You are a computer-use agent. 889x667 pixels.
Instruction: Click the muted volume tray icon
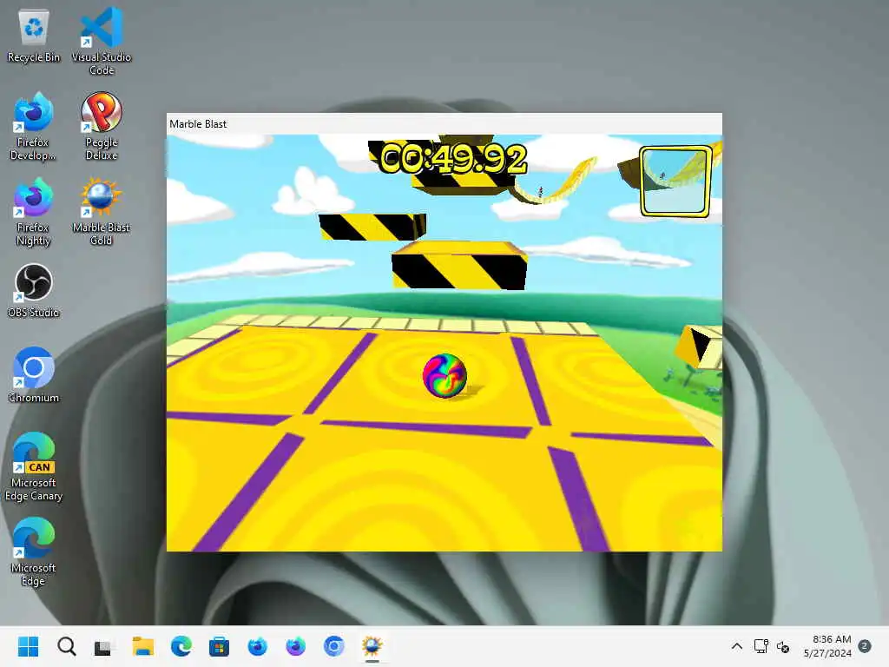(783, 646)
